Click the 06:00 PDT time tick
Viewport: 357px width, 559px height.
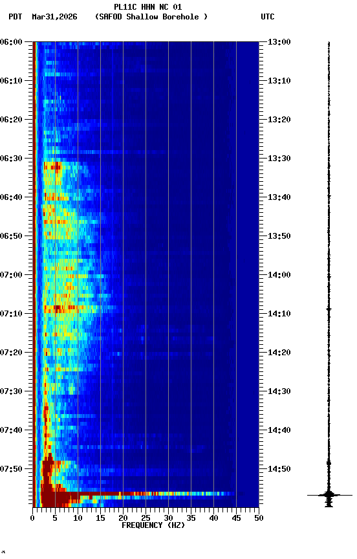11,42
